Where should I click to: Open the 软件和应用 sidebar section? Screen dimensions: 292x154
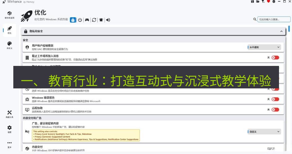(x=10, y=15)
